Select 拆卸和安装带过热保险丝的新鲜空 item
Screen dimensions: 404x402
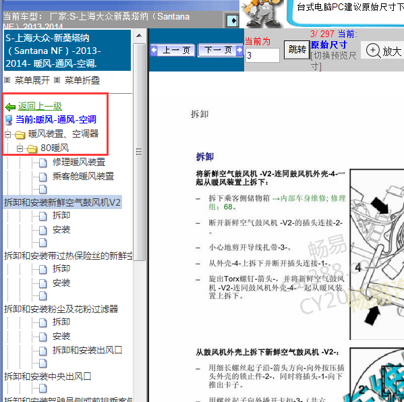[68, 256]
